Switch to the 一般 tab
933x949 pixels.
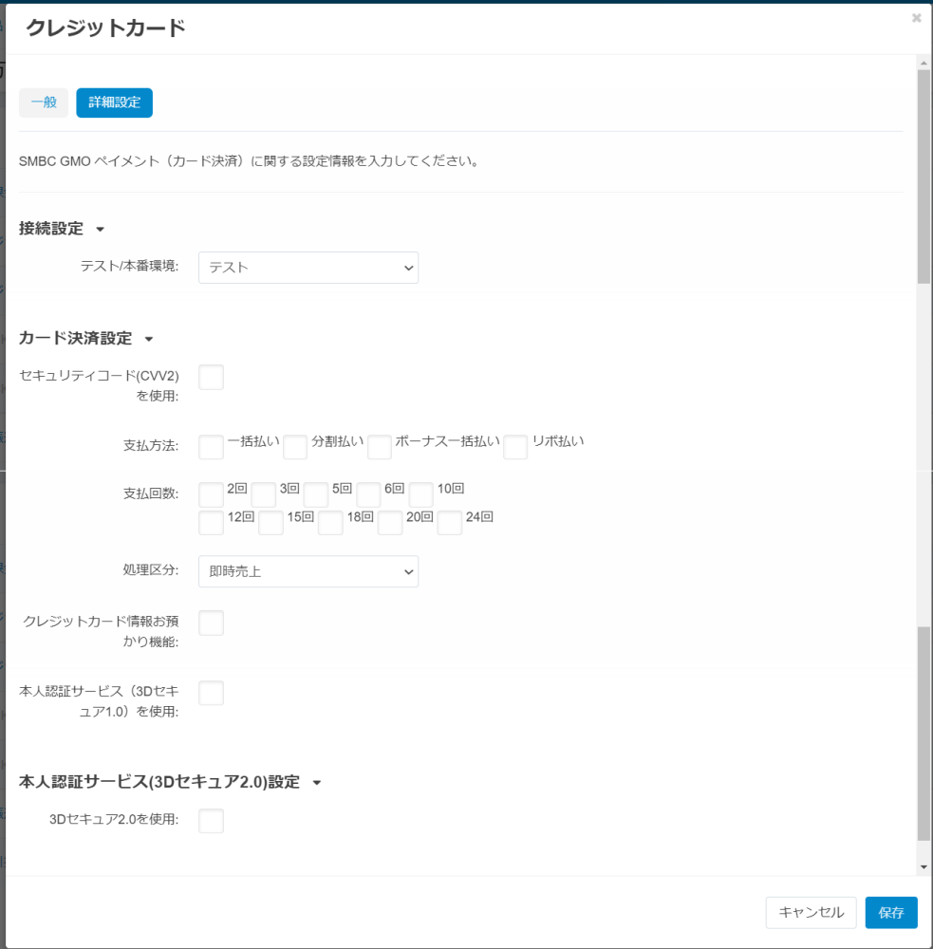pyautogui.click(x=44, y=102)
